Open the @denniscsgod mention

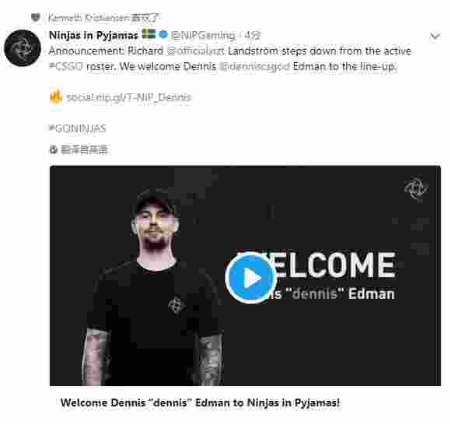click(x=254, y=67)
